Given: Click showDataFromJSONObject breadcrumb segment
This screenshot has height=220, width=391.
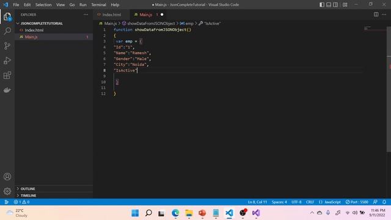Looking at the screenshot, I should click(x=151, y=23).
